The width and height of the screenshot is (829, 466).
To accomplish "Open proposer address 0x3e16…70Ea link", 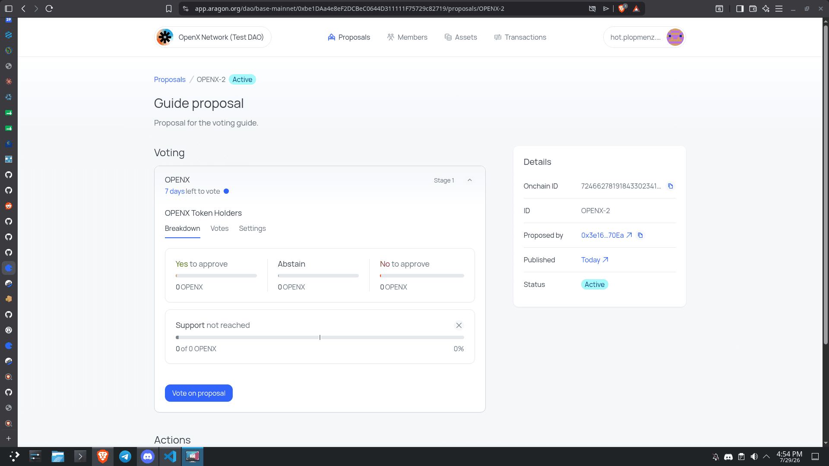I will 606,235.
